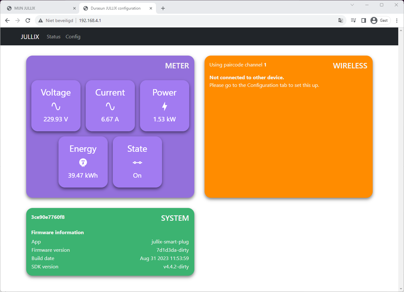The height and width of the screenshot is (292, 404).
Task: Click the 'Please go to the Configuration tab' text
Action: [264, 85]
